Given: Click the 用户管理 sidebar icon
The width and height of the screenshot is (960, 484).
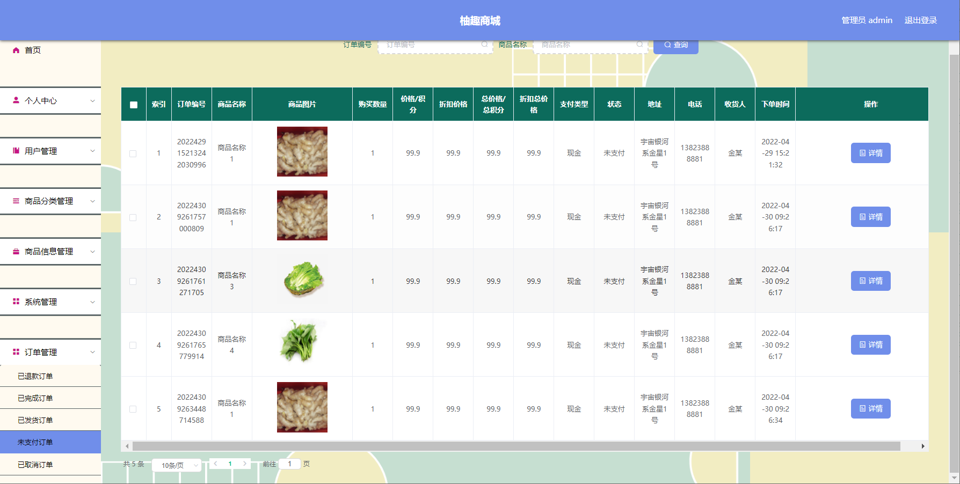Looking at the screenshot, I should [16, 151].
